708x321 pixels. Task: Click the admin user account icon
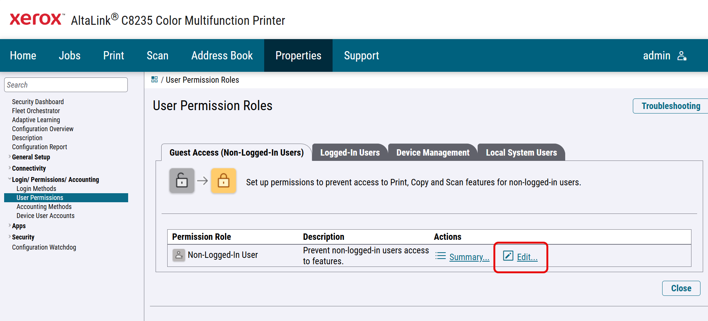[x=682, y=56]
